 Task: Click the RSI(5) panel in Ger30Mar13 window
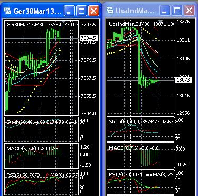click(x=41, y=182)
